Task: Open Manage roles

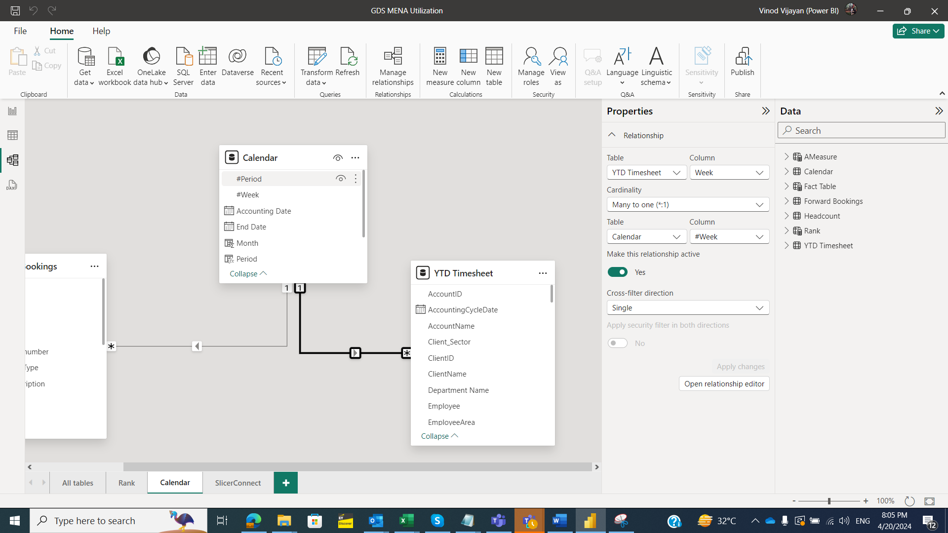Action: coord(531,66)
